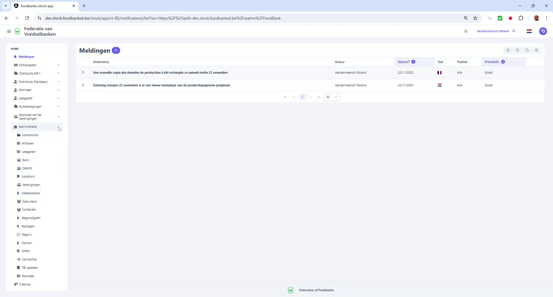Click the zoom-in icon near the table
Screen dimensions: 553x297
[536, 50]
